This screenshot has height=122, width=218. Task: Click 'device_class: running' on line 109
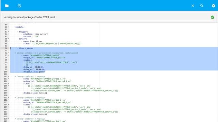35,93
